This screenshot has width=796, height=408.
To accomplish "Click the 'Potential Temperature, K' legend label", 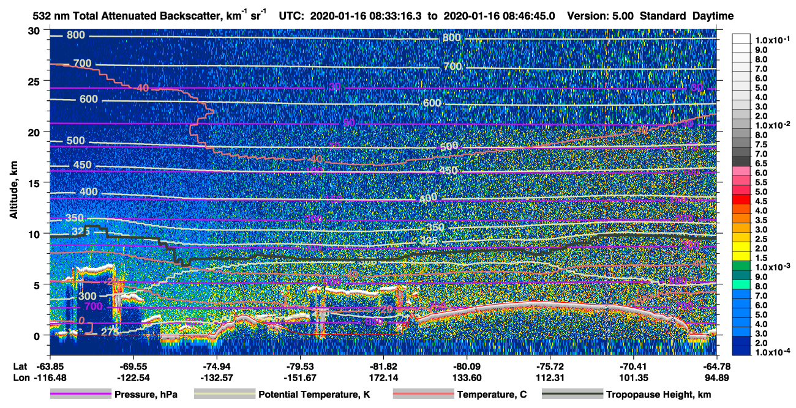I will tap(315, 395).
